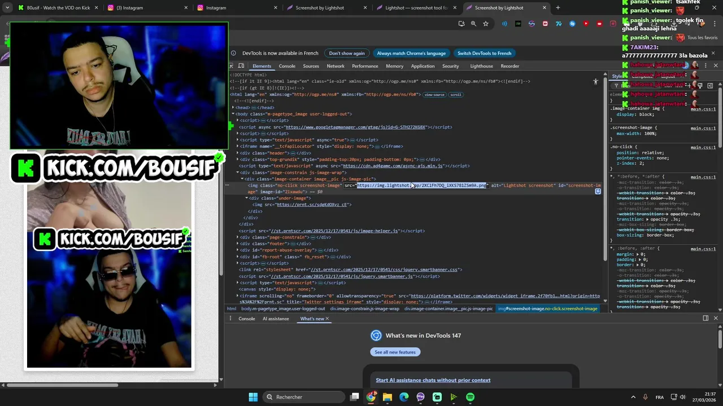Open the Network panel tab

point(335,66)
